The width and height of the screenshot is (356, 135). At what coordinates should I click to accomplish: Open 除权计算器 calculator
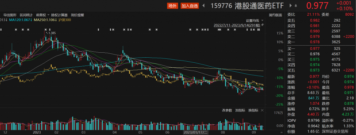(x=59, y=15)
